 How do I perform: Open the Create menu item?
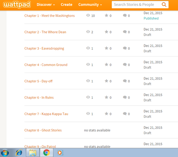click(67, 5)
